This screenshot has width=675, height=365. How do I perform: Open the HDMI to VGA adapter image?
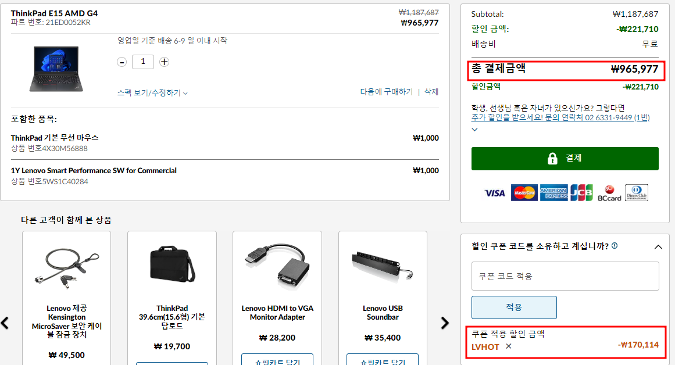pyautogui.click(x=277, y=266)
